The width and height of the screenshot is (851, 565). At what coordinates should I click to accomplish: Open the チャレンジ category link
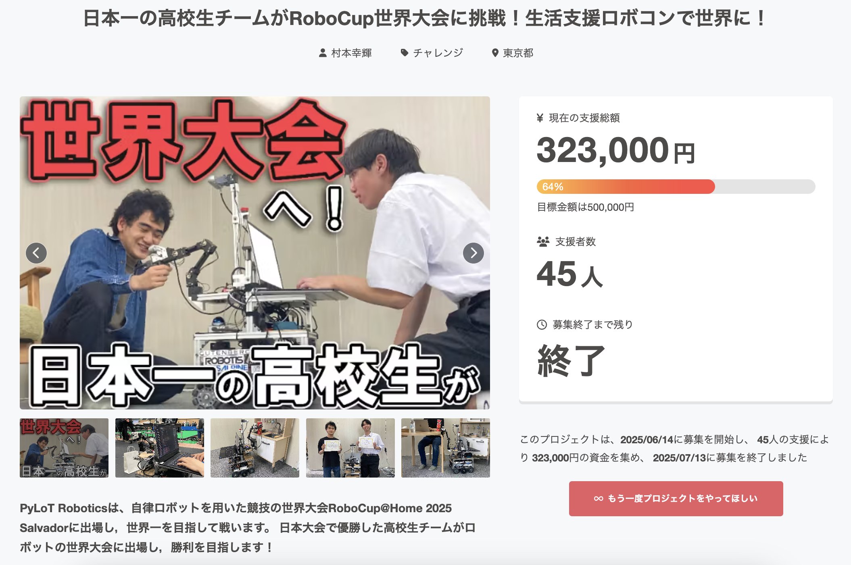[438, 53]
